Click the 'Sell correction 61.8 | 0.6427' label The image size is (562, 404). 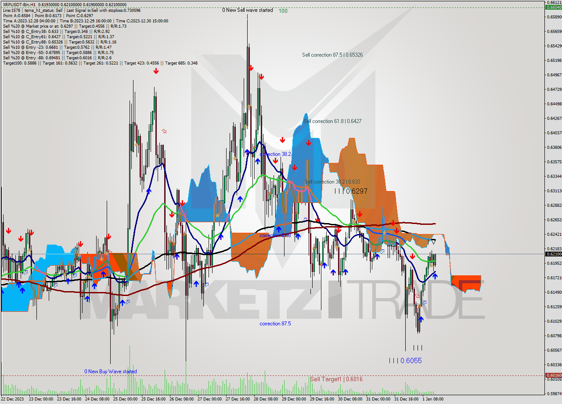[x=332, y=121]
